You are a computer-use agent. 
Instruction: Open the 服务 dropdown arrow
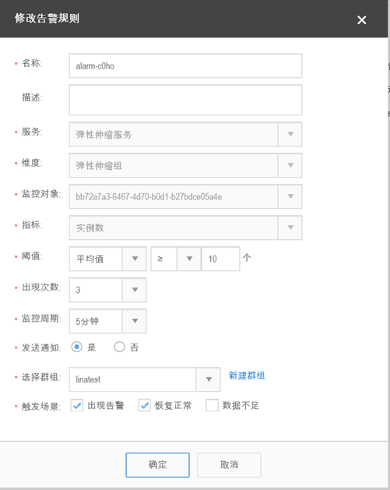pyautogui.click(x=290, y=134)
